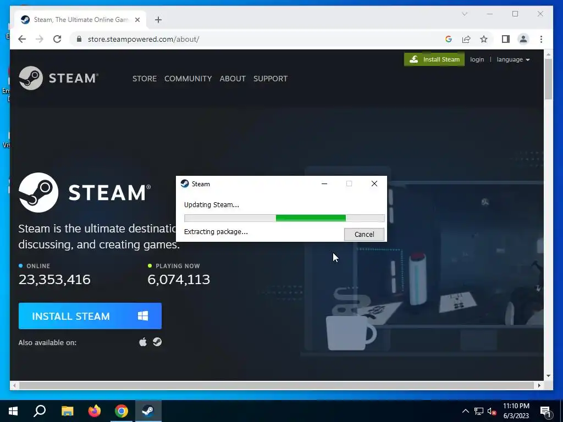Open the Windows Start menu

click(13, 410)
